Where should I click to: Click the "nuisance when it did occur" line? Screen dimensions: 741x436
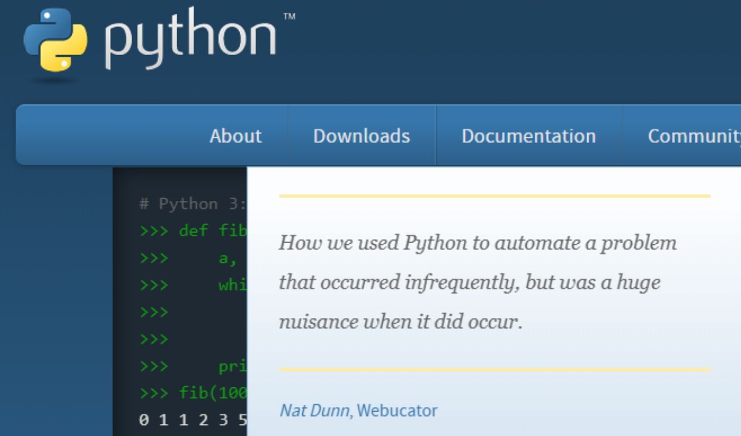tap(401, 322)
